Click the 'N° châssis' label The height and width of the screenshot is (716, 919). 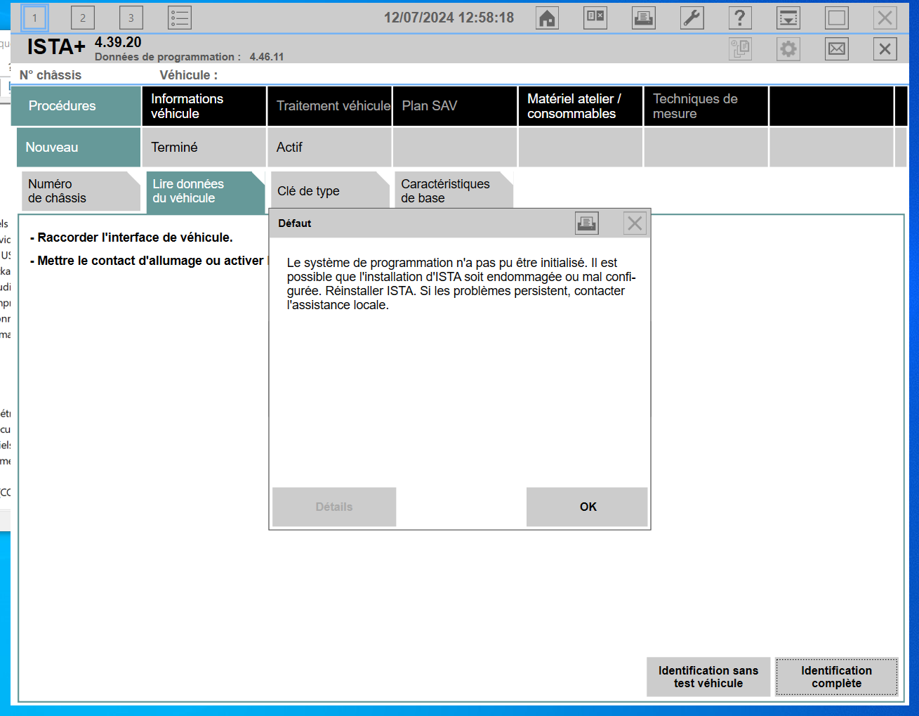coord(51,75)
